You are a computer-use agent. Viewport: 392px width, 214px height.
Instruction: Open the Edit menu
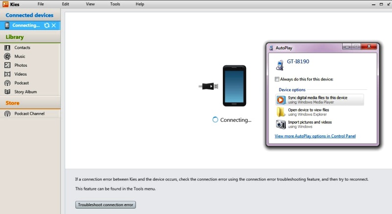coord(66,4)
